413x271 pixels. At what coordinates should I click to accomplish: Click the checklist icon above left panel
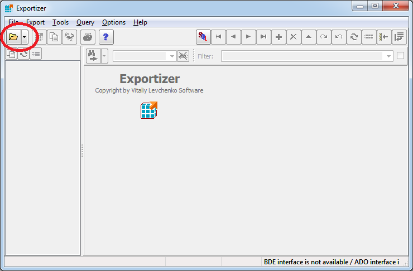36,54
